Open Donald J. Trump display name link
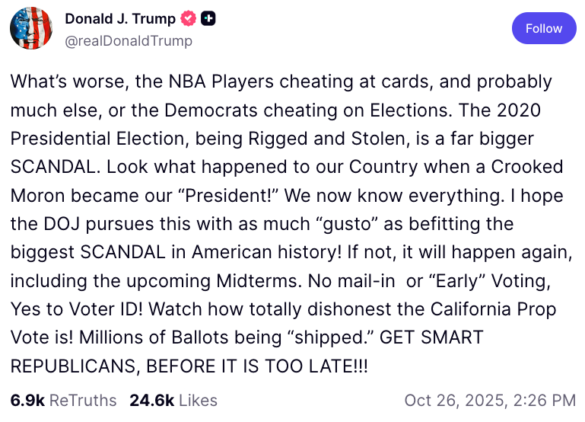The height and width of the screenshot is (422, 585). click(120, 19)
